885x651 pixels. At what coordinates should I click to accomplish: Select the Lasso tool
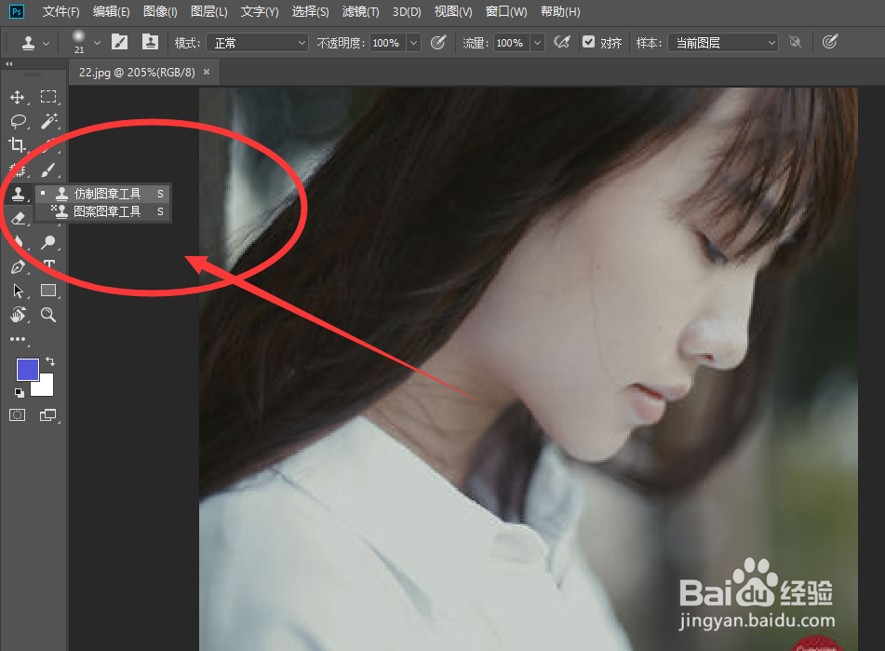click(18, 121)
